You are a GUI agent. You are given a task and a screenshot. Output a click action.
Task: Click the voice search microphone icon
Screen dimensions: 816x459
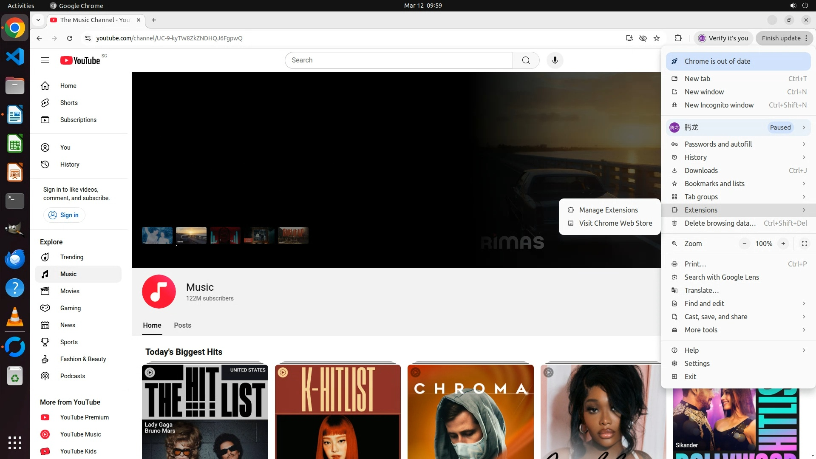coord(555,60)
